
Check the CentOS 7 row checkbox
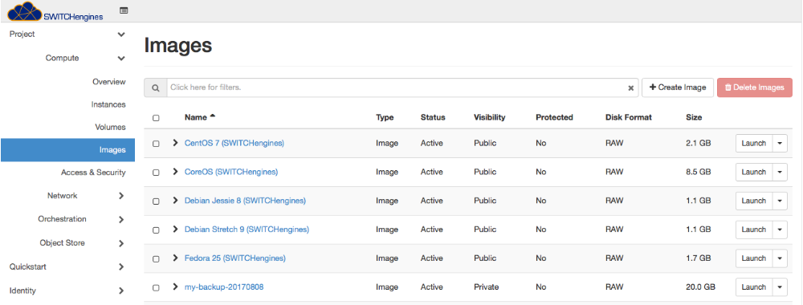click(156, 144)
